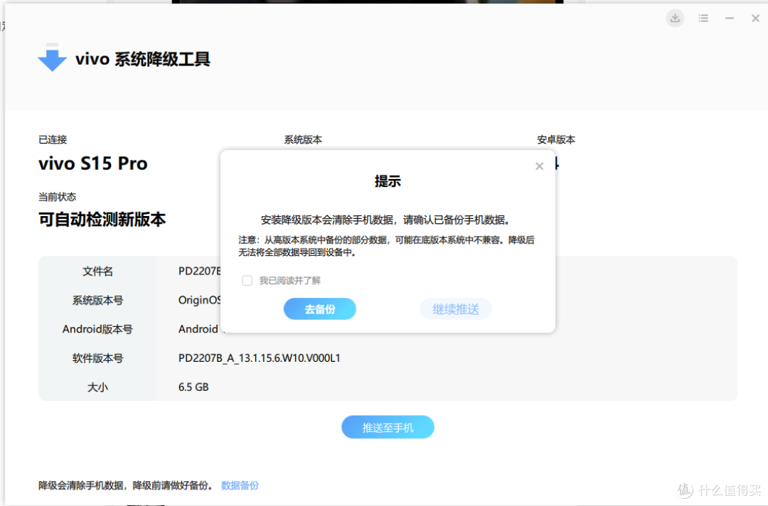Click the 已连接 label
The height and width of the screenshot is (506, 768).
tap(53, 140)
